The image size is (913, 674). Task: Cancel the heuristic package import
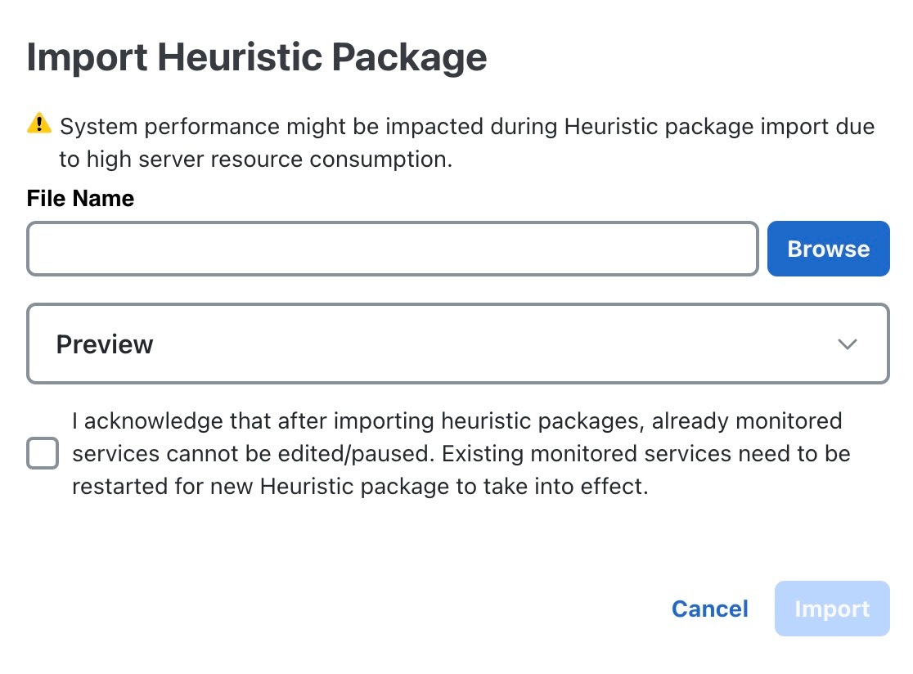click(710, 609)
